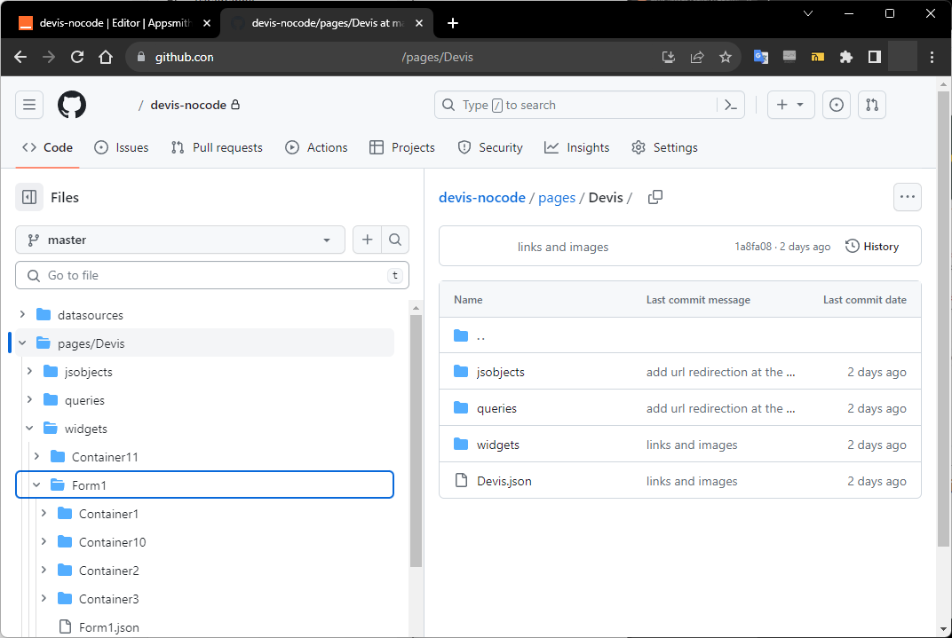The height and width of the screenshot is (638, 952).
Task: Go to the browser home page
Action: (x=106, y=57)
